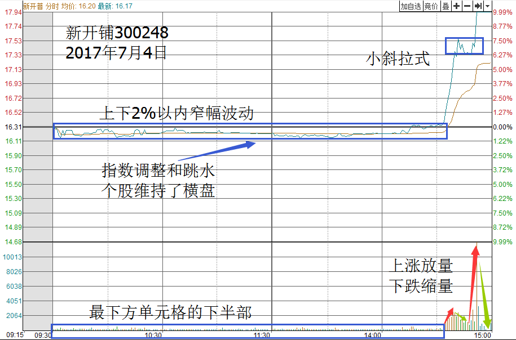Toggle the 叠 overlay button

coord(446,6)
